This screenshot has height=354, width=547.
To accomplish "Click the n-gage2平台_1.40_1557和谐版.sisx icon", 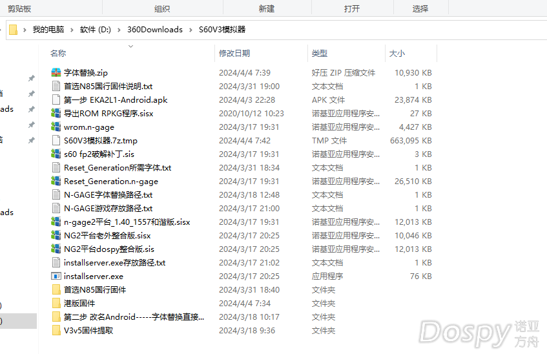I will 56,222.
